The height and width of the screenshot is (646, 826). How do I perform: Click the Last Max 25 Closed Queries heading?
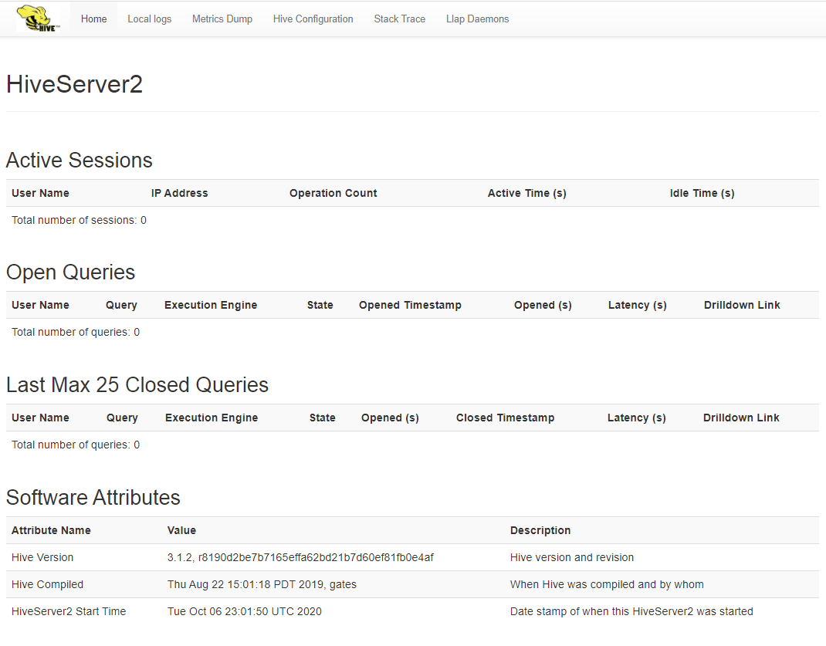click(x=137, y=385)
